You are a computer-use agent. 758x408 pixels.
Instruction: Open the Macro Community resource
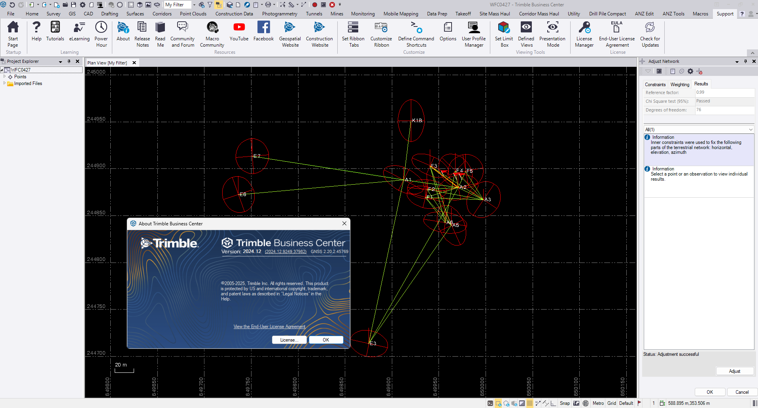(x=212, y=34)
